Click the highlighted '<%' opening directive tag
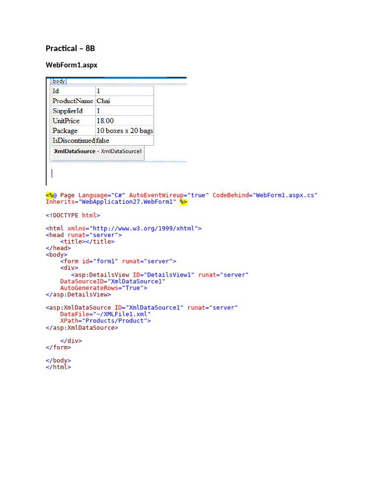Screen dimensions: 378x504 pos(50,195)
